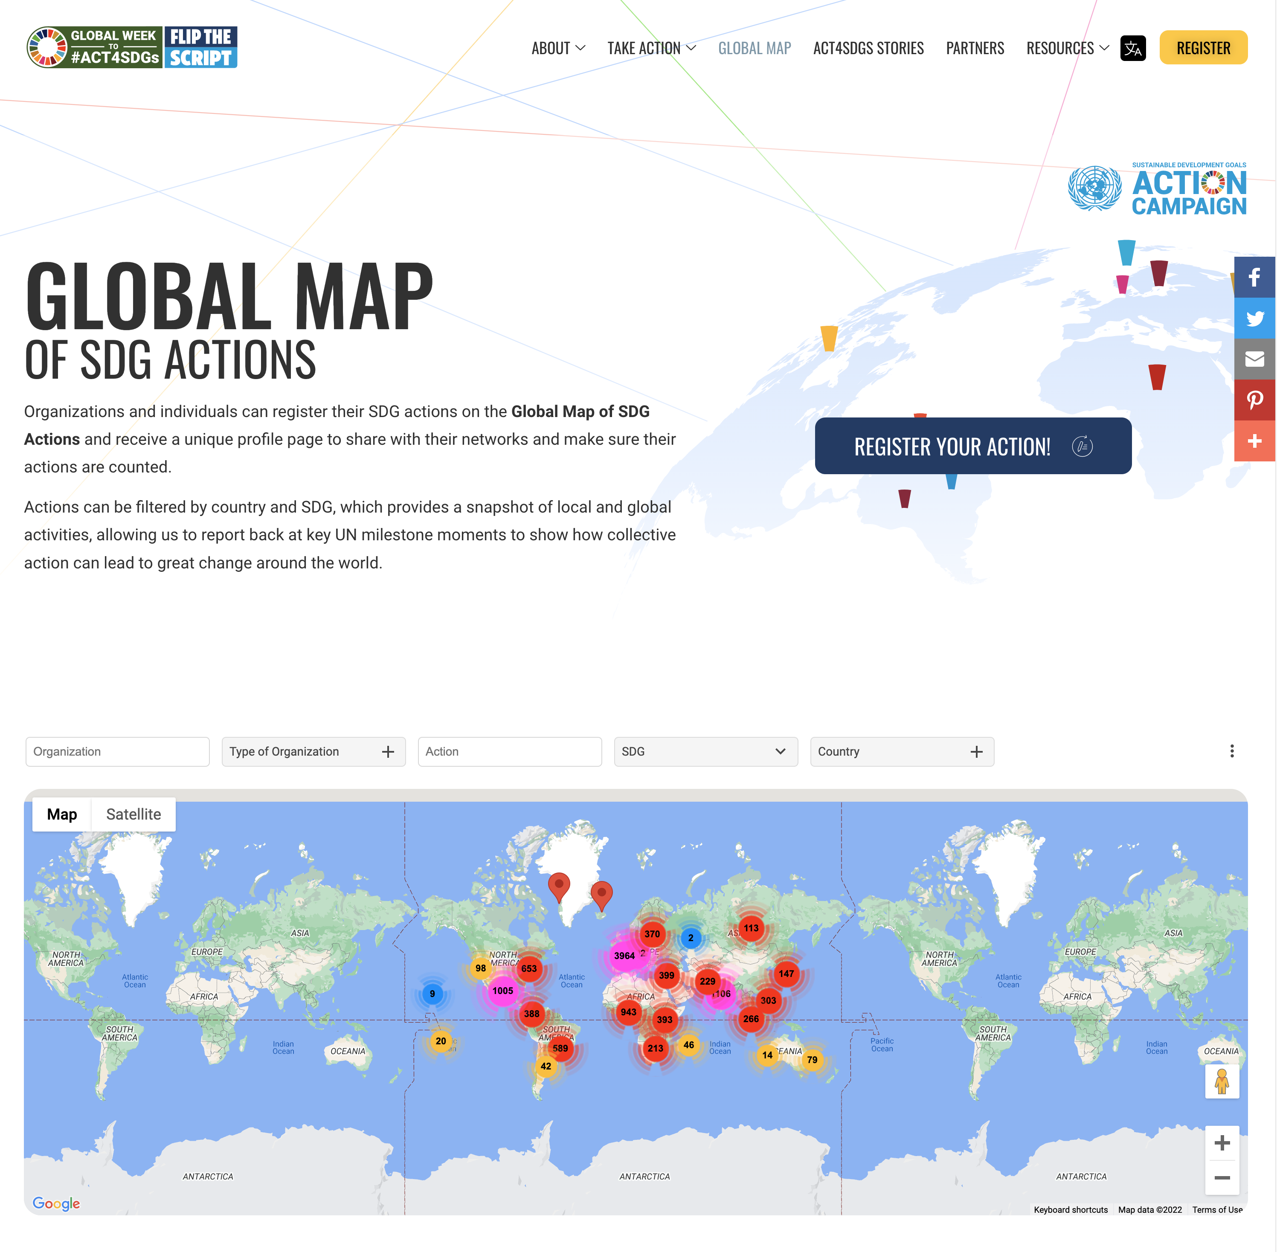
Task: Switch back to Map view
Action: click(x=62, y=814)
